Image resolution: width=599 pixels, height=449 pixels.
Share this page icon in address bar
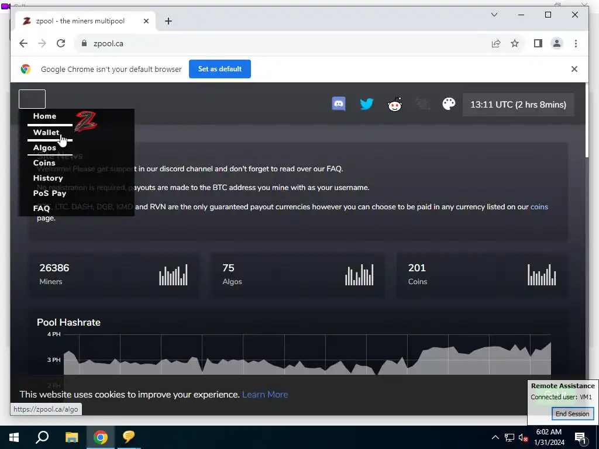pyautogui.click(x=496, y=43)
